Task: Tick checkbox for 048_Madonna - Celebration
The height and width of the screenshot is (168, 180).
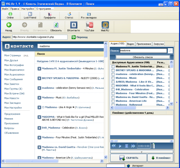Action: pos(113,89)
